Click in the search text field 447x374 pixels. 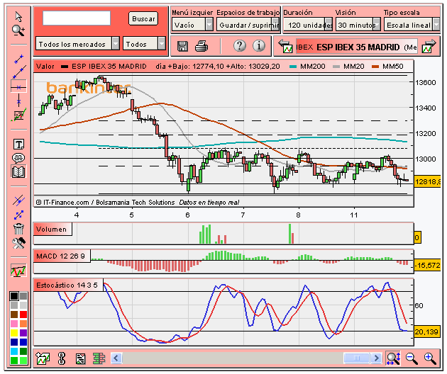pyautogui.click(x=77, y=18)
